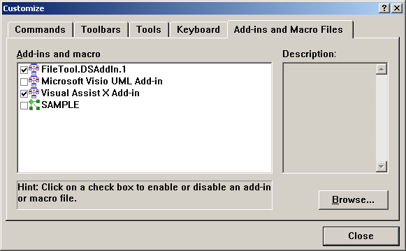Select the Keyboard tab
The height and width of the screenshot is (251, 406).
[198, 29]
